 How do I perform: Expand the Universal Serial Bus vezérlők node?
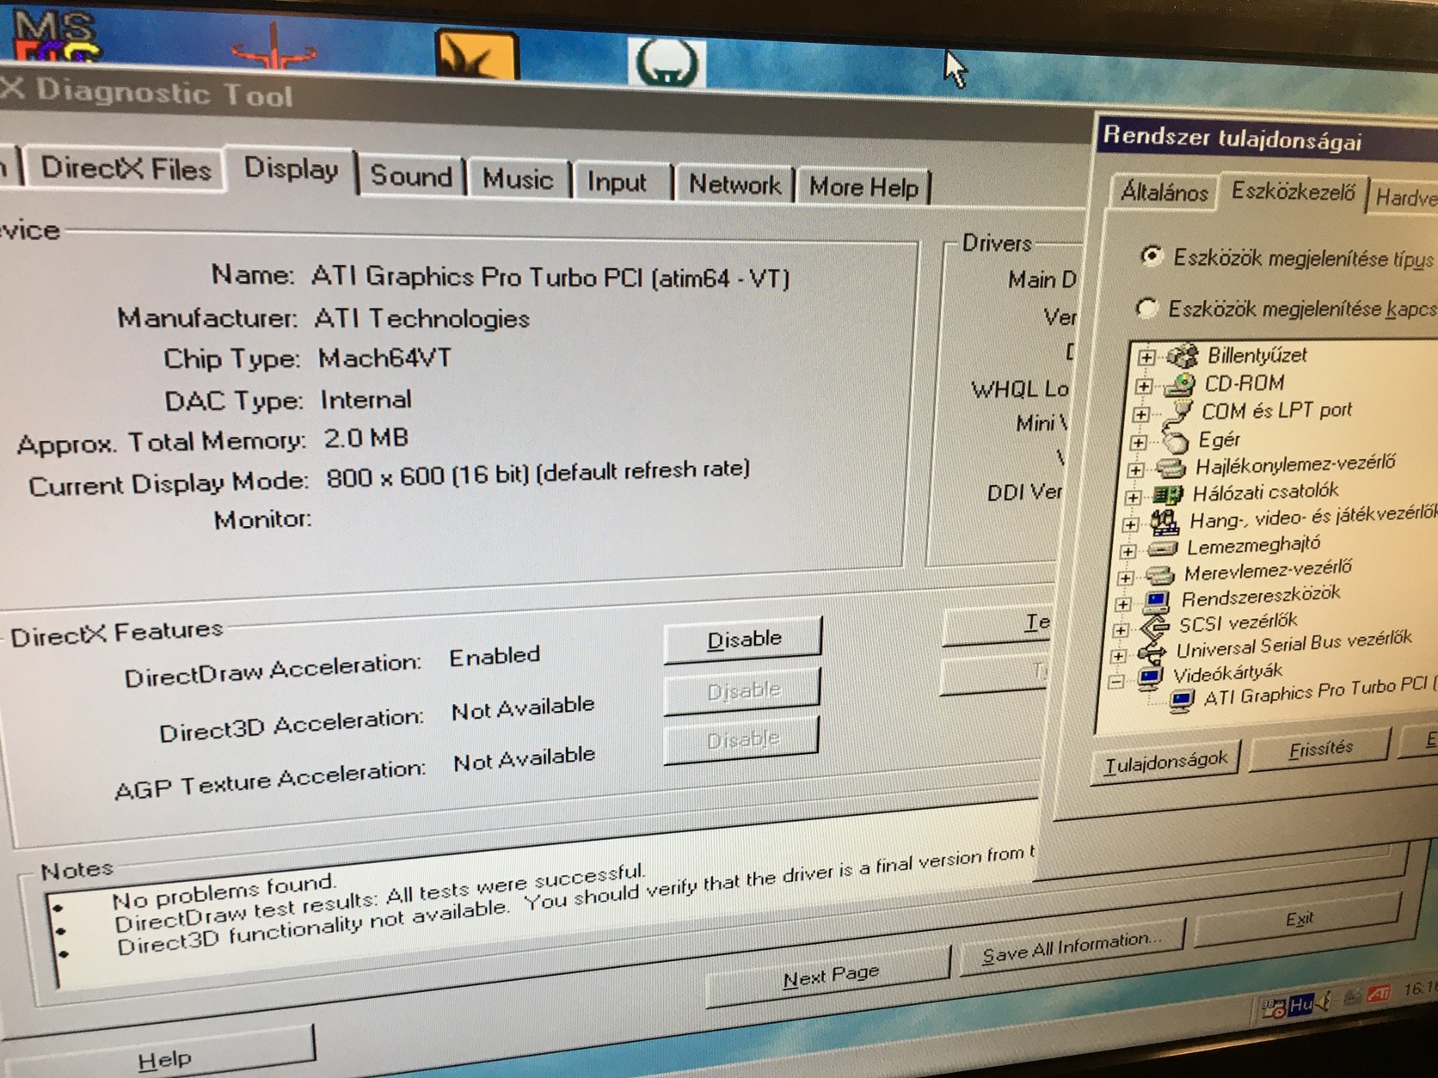[x=1117, y=656]
